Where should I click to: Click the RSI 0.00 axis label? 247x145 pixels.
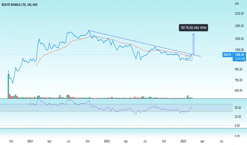click(x=237, y=125)
